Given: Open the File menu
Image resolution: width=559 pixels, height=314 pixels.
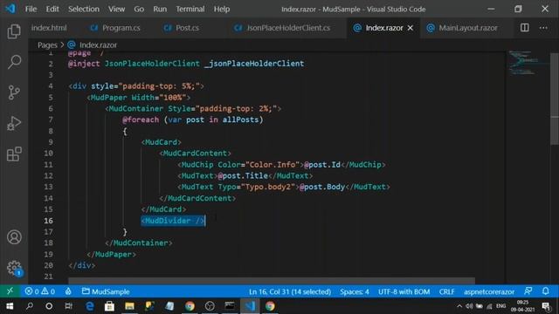Looking at the screenshot, I should [x=31, y=9].
